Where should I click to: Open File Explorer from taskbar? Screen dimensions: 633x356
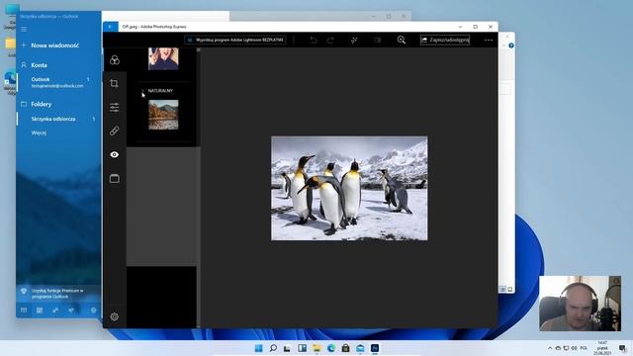(x=316, y=348)
